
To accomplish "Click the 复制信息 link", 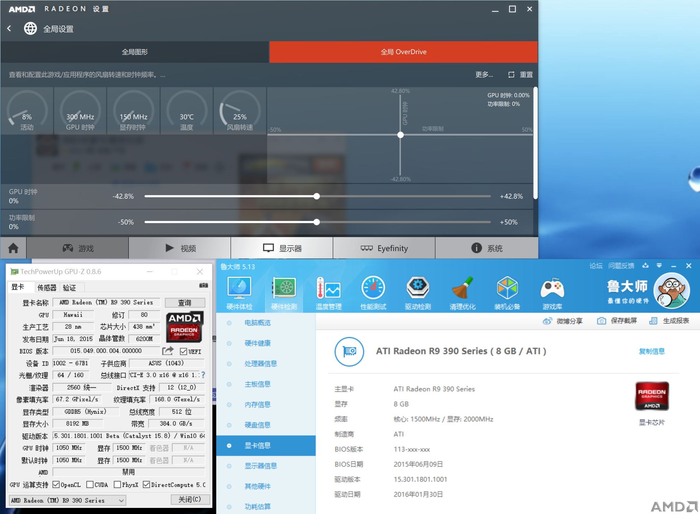I will click(x=652, y=351).
